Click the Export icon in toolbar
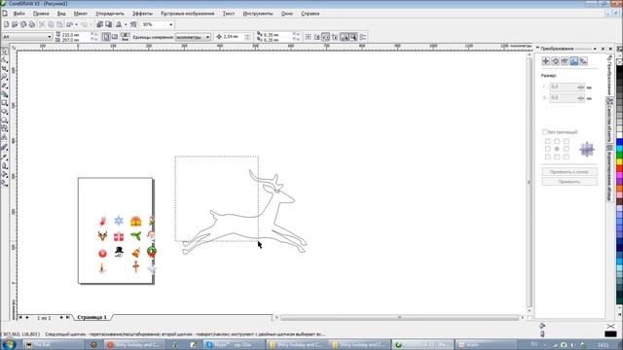623x350 pixels. (x=108, y=24)
